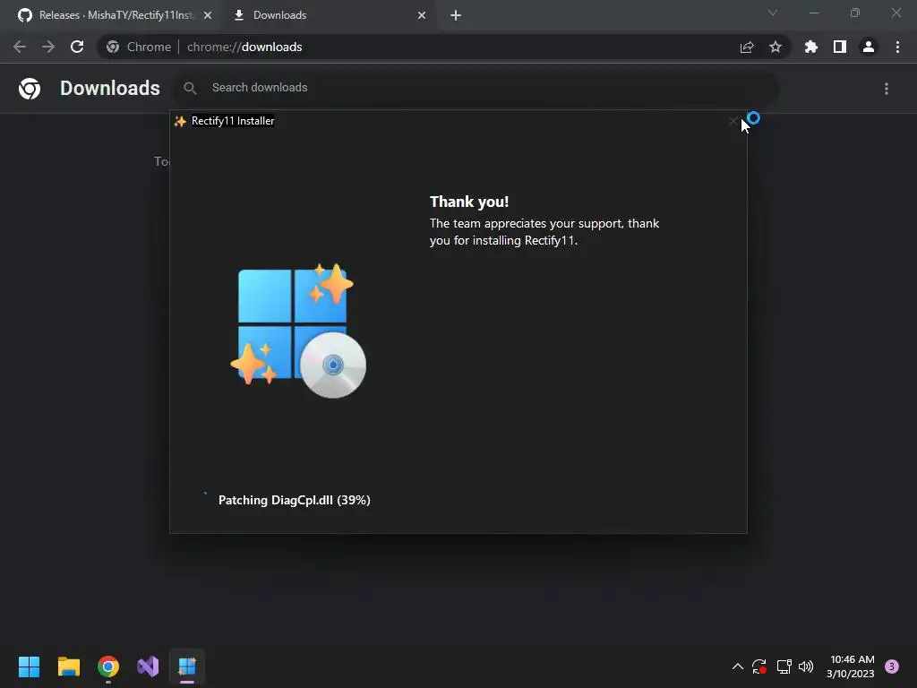Select the Rectify11 Installer taskbar icon

187,666
